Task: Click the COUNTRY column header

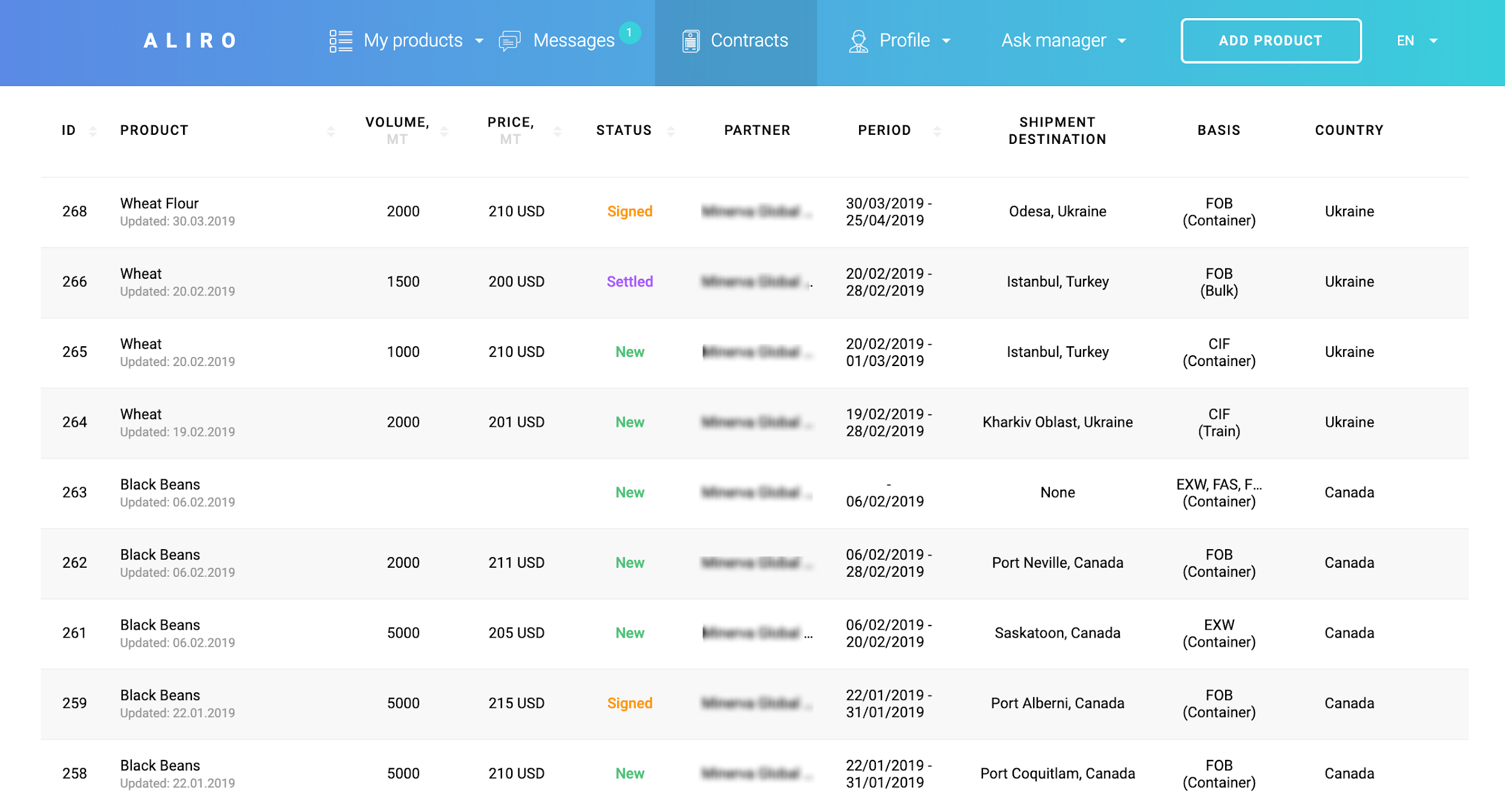Action: tap(1349, 131)
